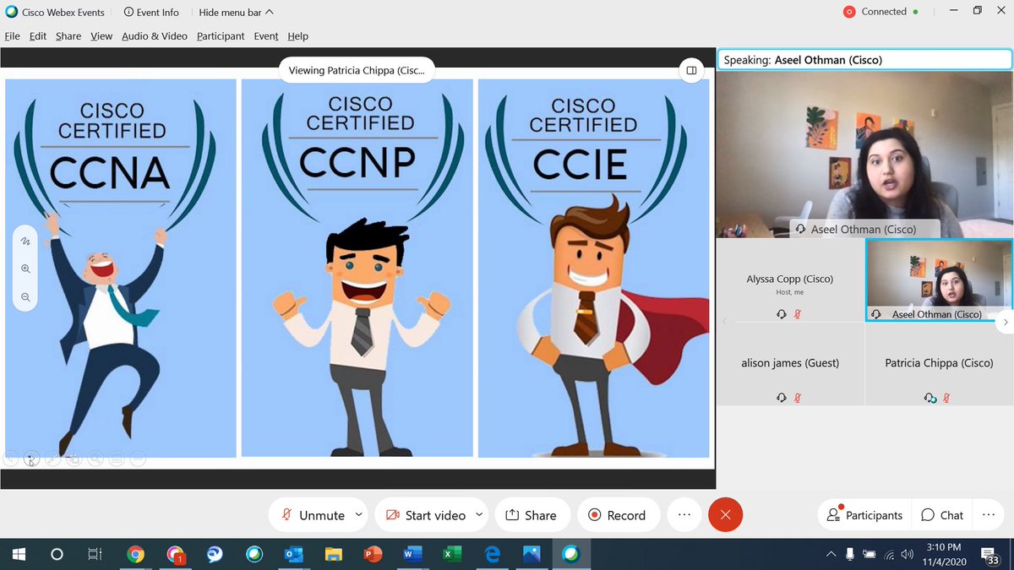
Task: Select the annotate tool in left floating toolbar
Action: pyautogui.click(x=25, y=241)
